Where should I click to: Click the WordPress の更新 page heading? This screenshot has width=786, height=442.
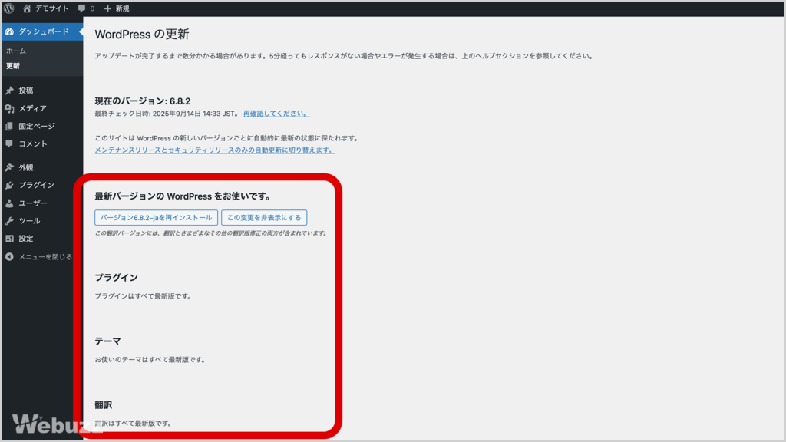click(142, 34)
